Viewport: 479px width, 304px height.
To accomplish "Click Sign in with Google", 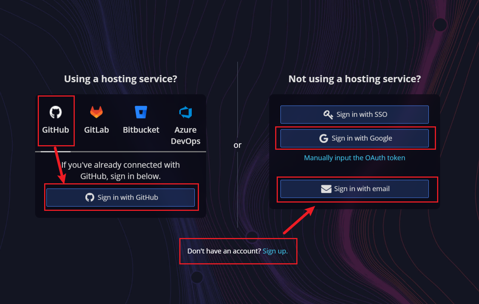I will point(354,138).
